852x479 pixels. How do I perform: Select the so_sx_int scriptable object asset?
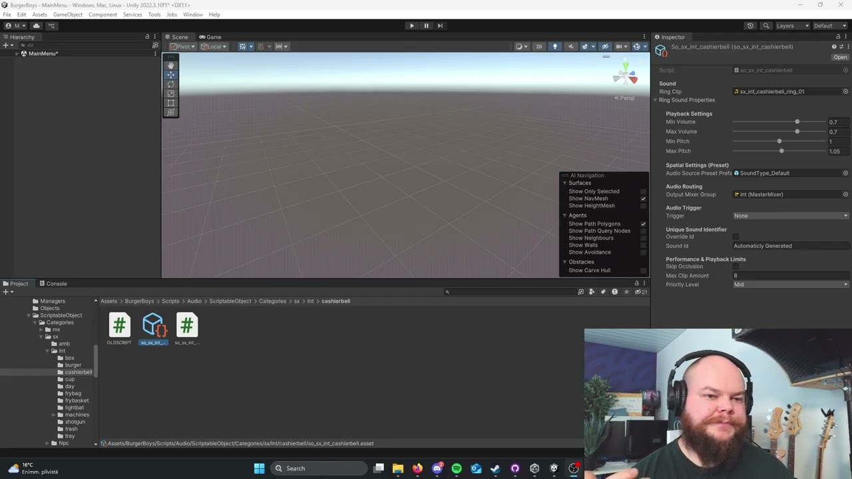(153, 329)
